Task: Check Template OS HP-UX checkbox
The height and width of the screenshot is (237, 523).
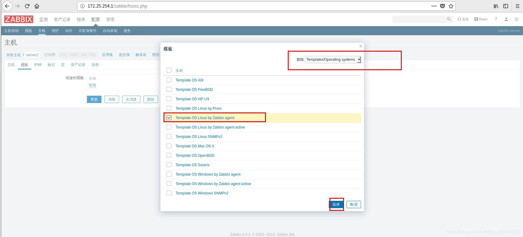Action: pos(169,99)
